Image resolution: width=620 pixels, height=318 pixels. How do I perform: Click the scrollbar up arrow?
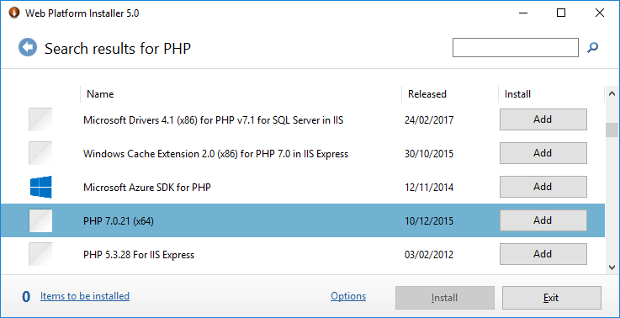coord(612,94)
